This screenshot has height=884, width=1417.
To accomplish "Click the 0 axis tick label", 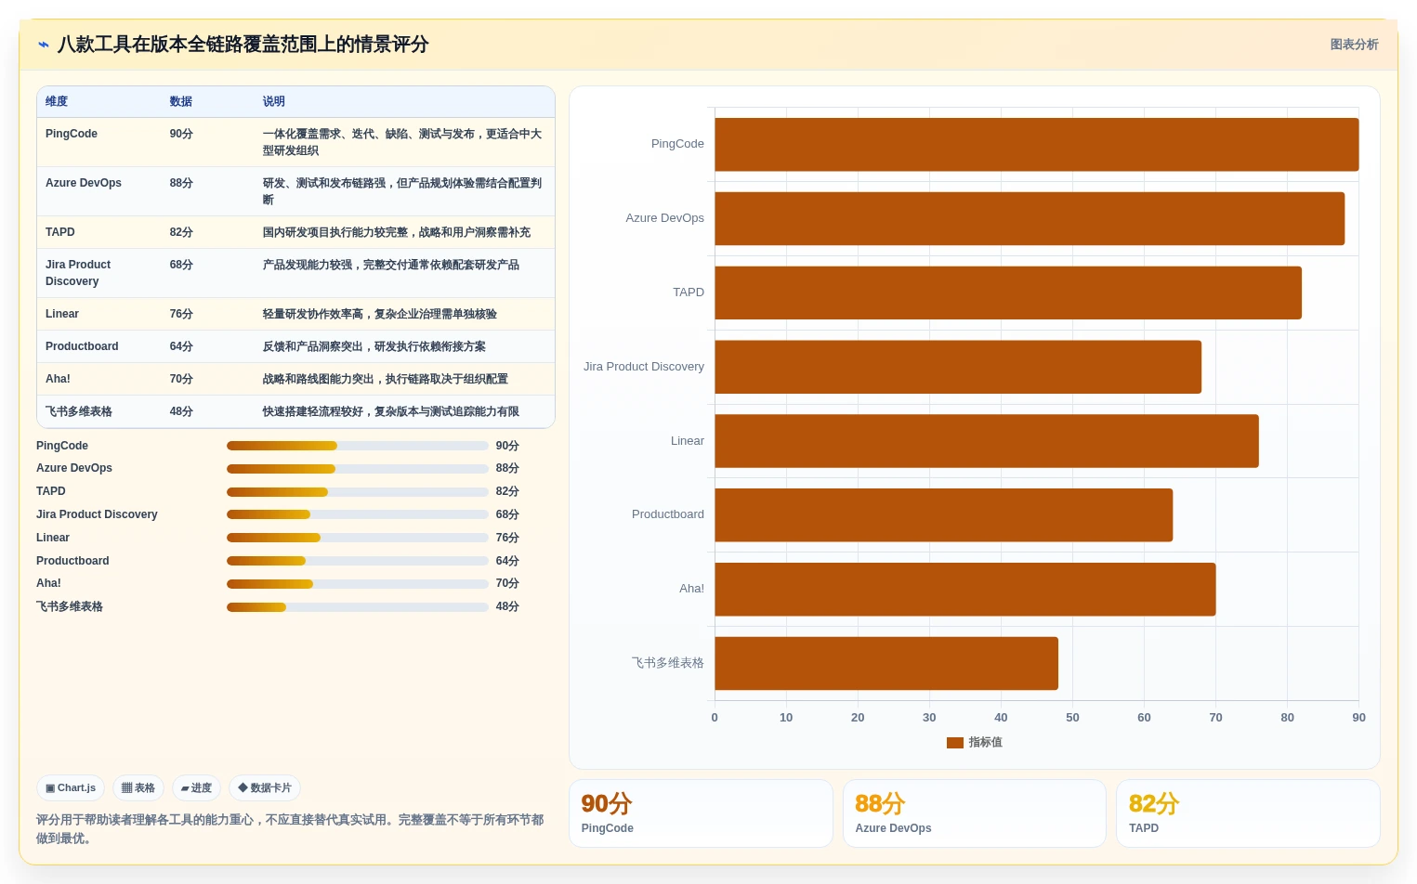I will tap(715, 718).
